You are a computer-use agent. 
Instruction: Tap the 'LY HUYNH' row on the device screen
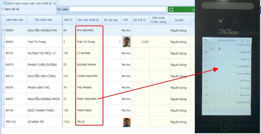227,90
